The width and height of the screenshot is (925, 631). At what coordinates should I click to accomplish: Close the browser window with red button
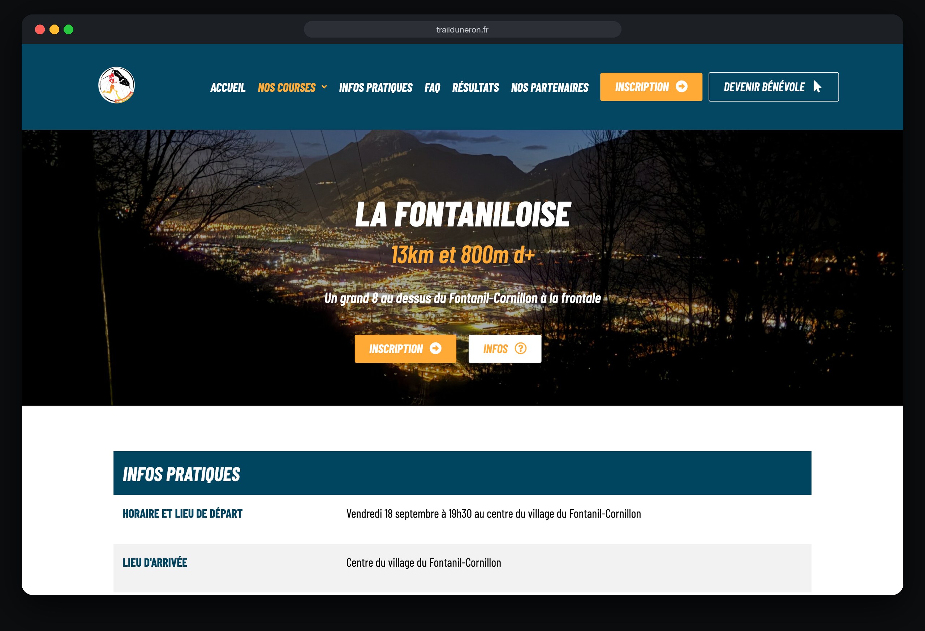point(40,30)
